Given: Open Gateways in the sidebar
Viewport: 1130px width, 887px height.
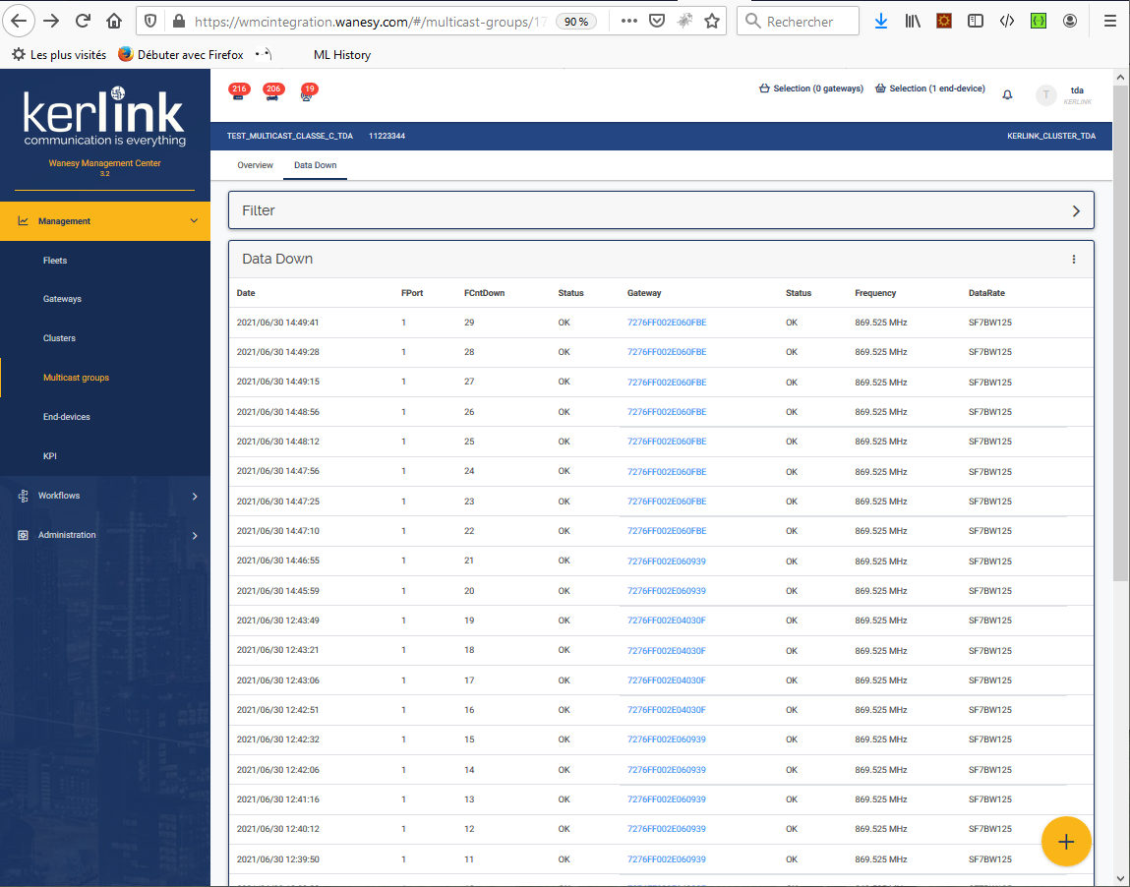Looking at the screenshot, I should [x=62, y=299].
